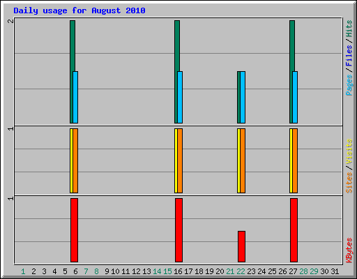Viewport: 357px width, 279px height.
Task: Click the red KBytes bar for day 27
Action: click(294, 230)
